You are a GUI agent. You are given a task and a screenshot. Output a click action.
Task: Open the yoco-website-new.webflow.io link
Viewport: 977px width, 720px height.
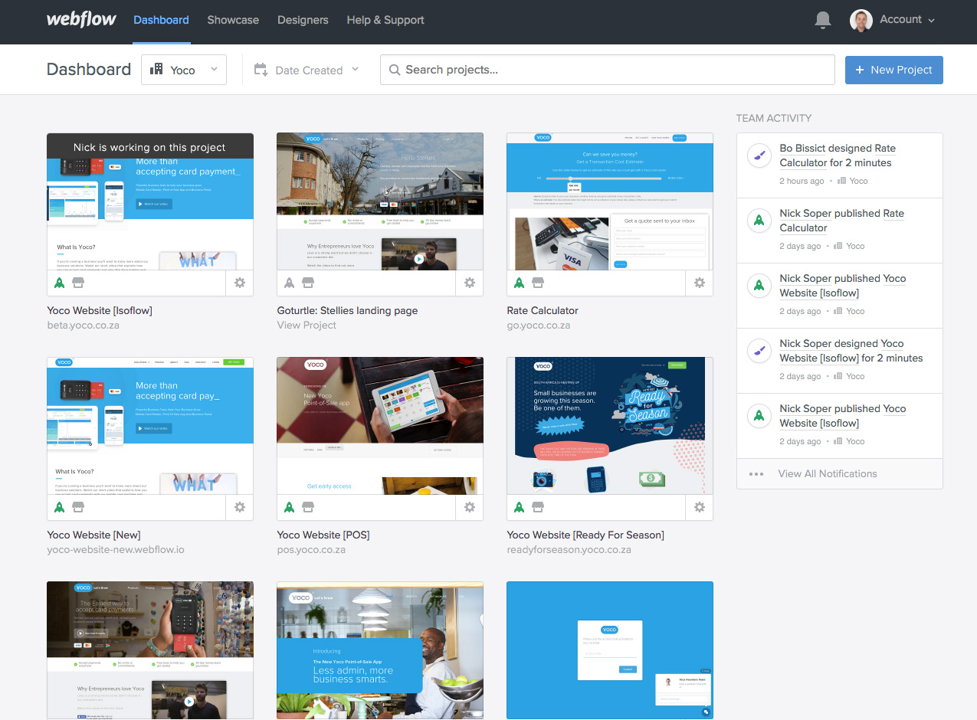click(x=116, y=550)
